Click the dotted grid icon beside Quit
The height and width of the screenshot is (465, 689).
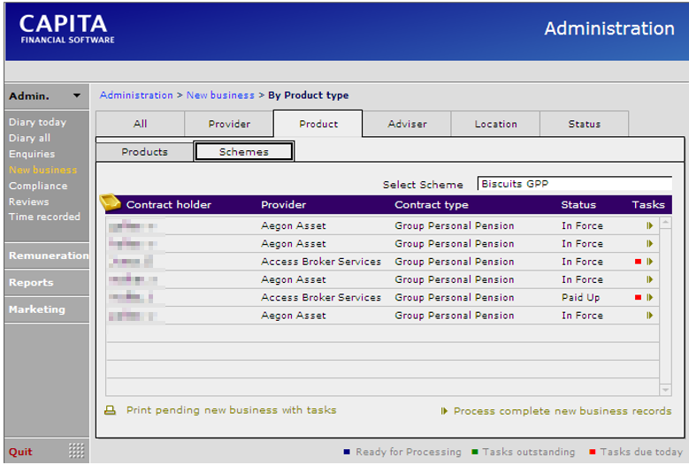point(76,451)
